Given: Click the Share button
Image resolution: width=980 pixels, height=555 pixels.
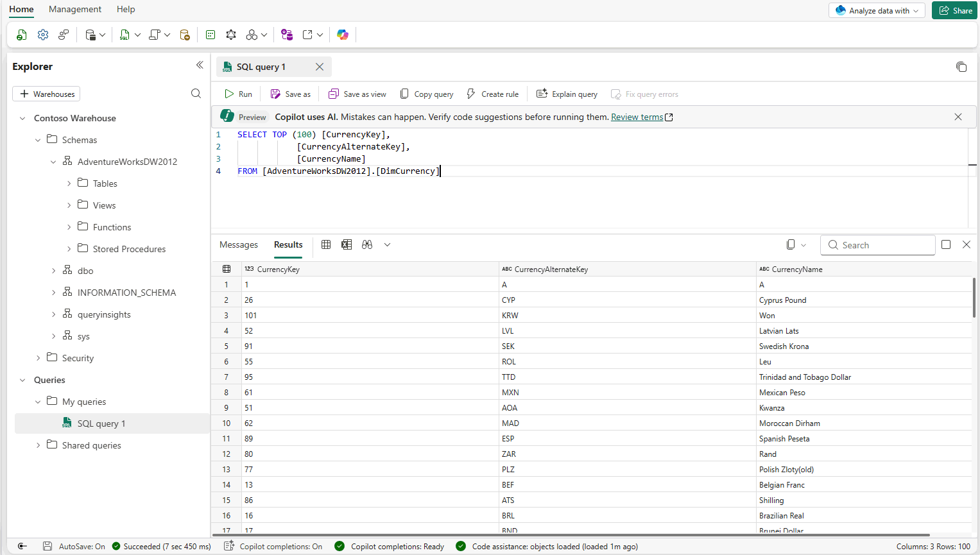Looking at the screenshot, I should point(955,10).
